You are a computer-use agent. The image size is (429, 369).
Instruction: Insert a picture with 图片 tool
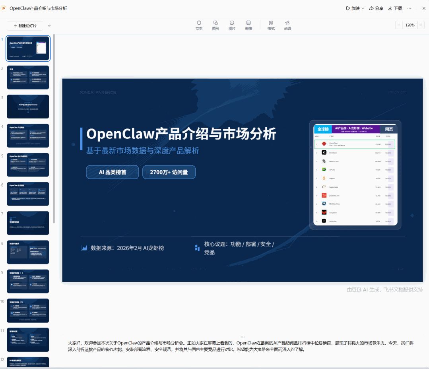(232, 25)
